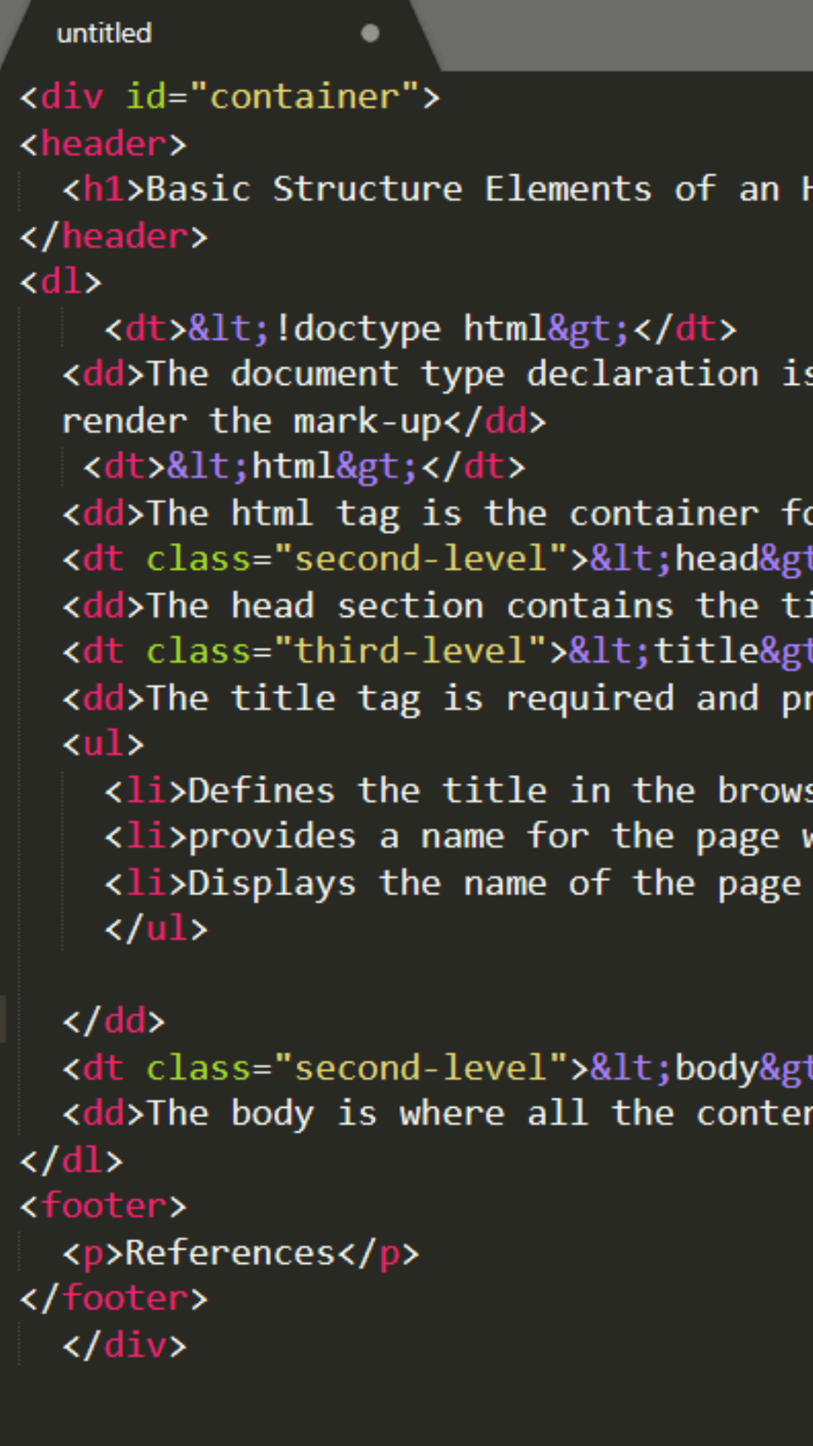This screenshot has width=813, height=1446.
Task: Click the opening ul tag
Action: (x=103, y=745)
